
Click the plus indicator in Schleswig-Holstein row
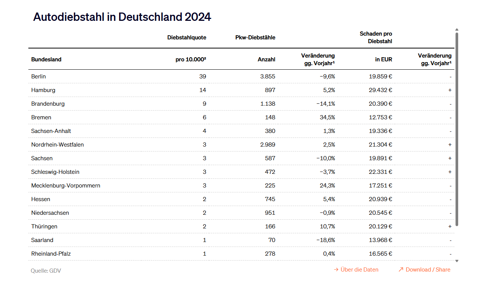pyautogui.click(x=450, y=172)
